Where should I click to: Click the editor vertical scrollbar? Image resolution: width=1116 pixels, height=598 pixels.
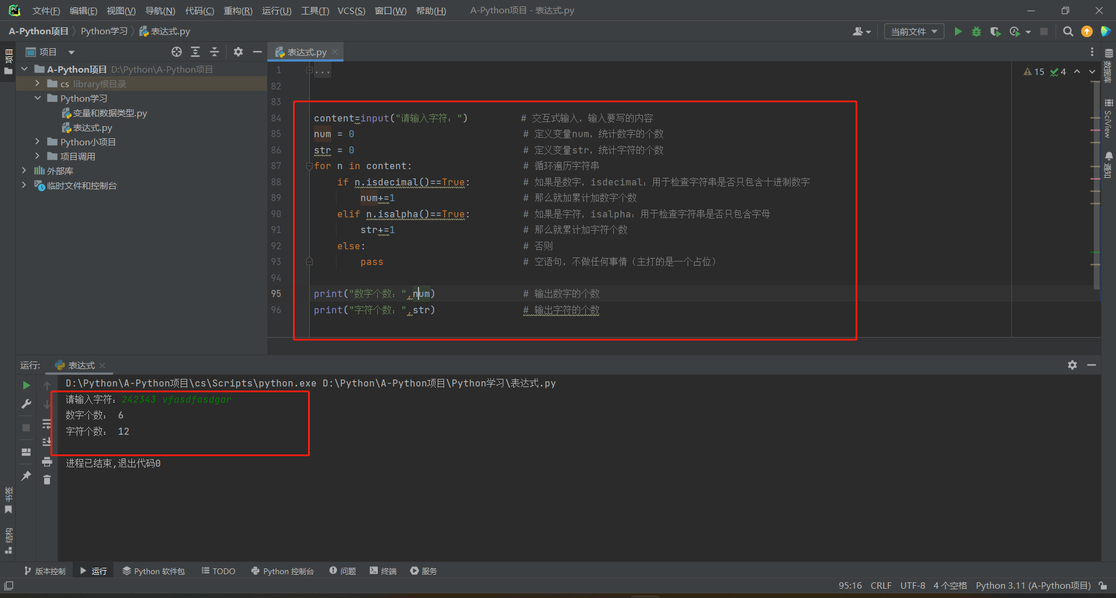(1096, 186)
